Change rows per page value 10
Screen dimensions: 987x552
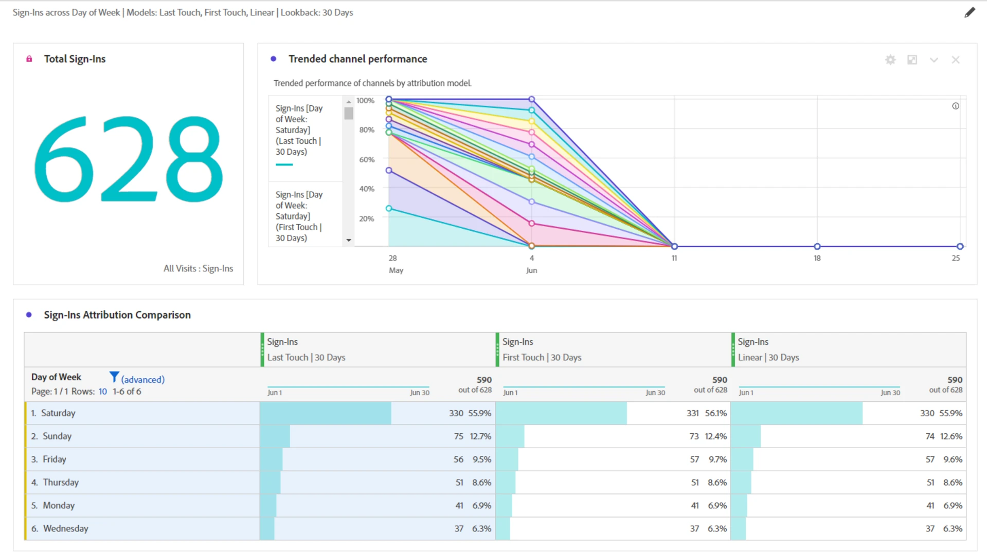tap(103, 392)
